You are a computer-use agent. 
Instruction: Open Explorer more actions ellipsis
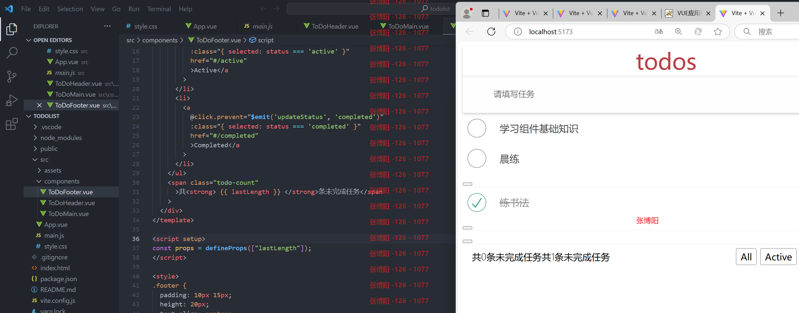pos(107,26)
